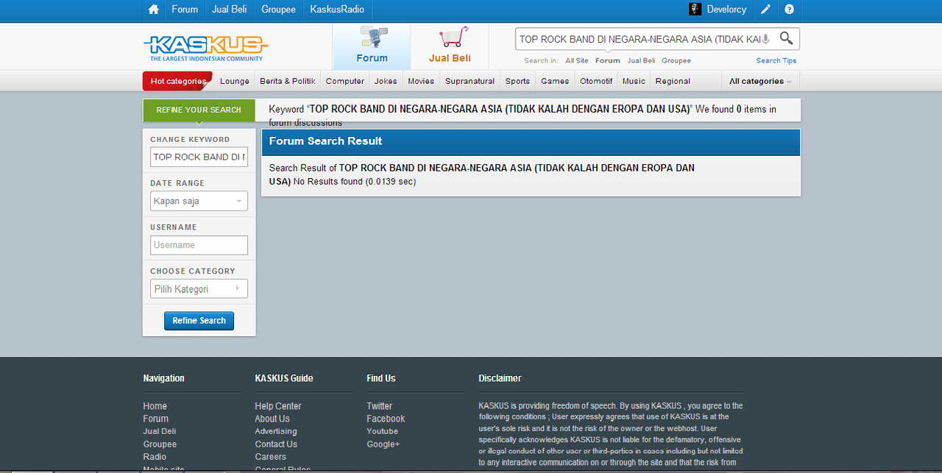This screenshot has height=473, width=942.
Task: Click the magnifying glass search icon
Action: (x=786, y=38)
